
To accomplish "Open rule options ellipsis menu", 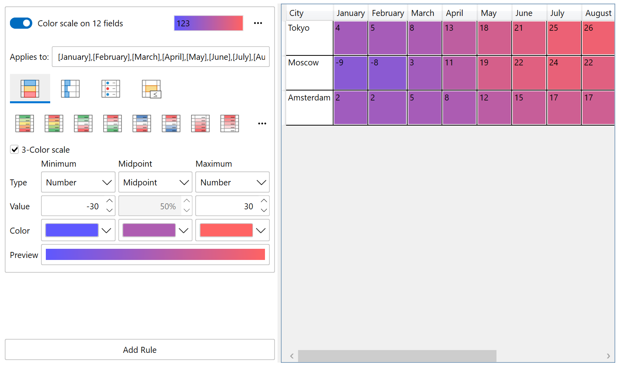I will pyautogui.click(x=258, y=23).
